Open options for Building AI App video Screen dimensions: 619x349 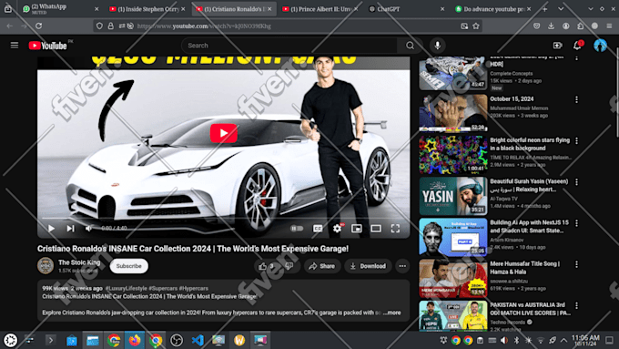pyautogui.click(x=576, y=223)
